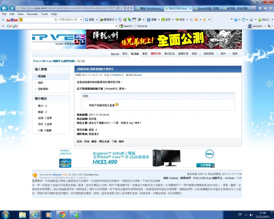Open the Help menu

(x=54, y=14)
